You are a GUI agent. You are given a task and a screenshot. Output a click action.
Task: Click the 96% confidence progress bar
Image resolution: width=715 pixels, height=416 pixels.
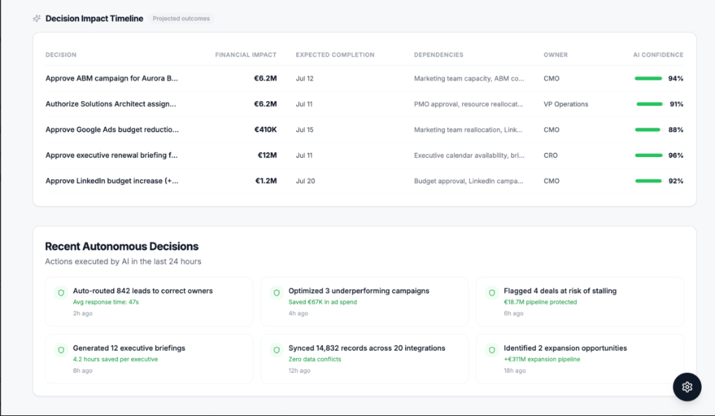[649, 156]
